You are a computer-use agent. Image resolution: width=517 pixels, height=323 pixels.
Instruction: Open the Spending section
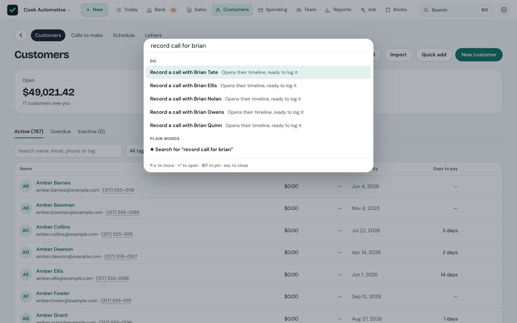point(273,10)
